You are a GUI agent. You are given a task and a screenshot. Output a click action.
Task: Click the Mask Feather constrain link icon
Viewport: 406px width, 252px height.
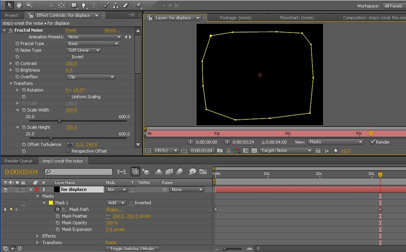tap(108, 216)
